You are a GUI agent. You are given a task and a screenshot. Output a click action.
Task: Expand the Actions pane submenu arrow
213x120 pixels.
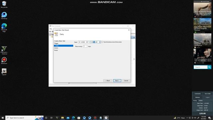click(x=134, y=59)
